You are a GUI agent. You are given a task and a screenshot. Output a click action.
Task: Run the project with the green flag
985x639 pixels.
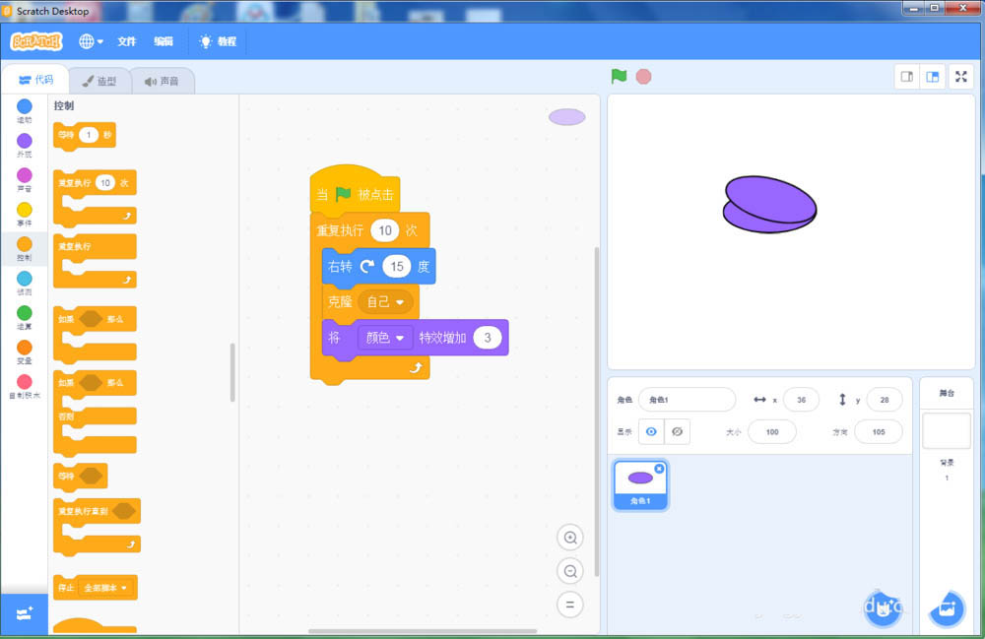[x=619, y=76]
